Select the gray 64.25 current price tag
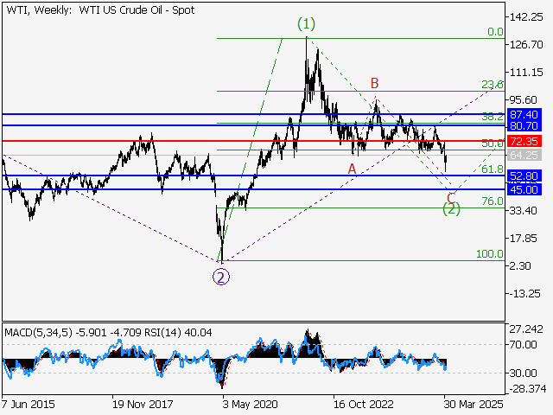This screenshot has width=553, height=415. click(x=524, y=155)
